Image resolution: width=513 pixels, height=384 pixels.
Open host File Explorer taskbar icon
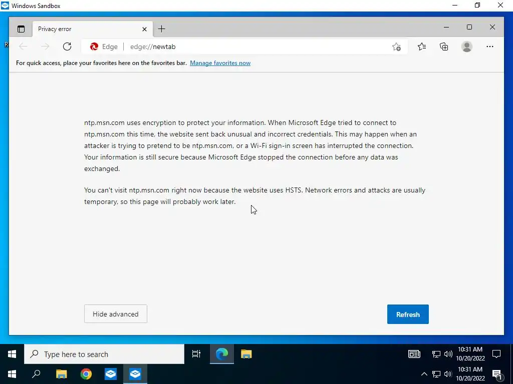[x=61, y=374]
